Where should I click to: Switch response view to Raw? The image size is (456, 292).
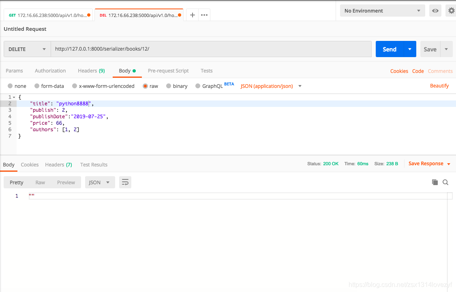tap(40, 182)
